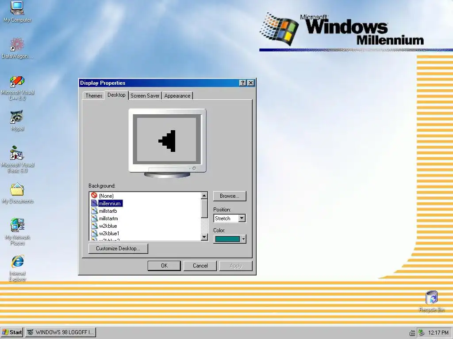The height and width of the screenshot is (339, 453).
Task: Open the Screen Saver tab
Action: 145,96
